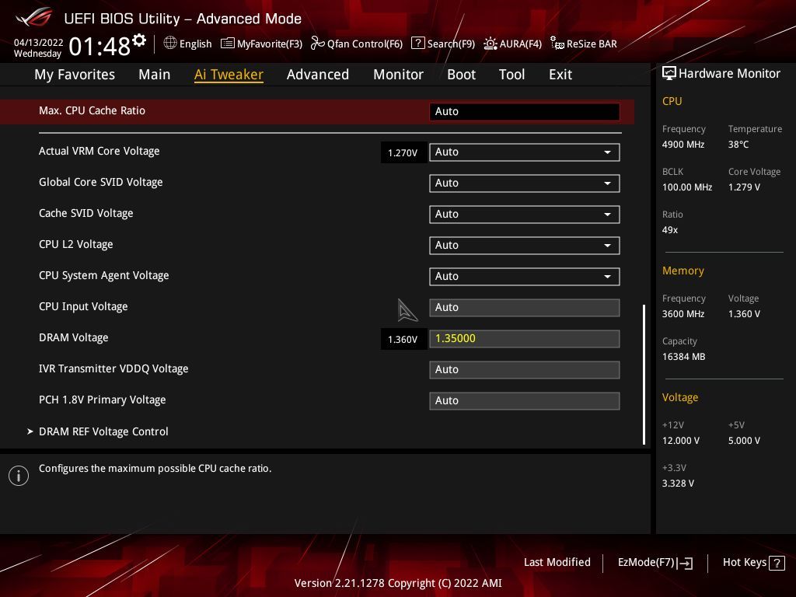Open the time settings gear icon

pos(139,40)
